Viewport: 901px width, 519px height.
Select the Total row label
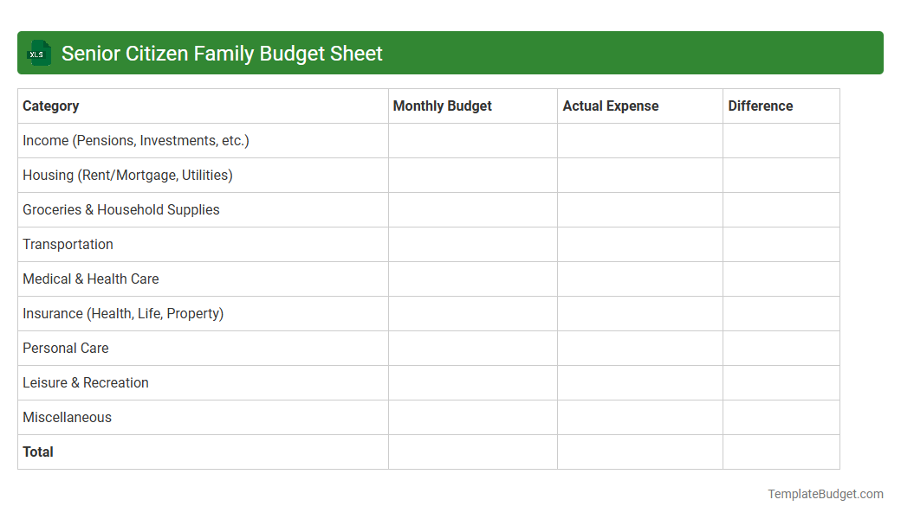point(37,452)
